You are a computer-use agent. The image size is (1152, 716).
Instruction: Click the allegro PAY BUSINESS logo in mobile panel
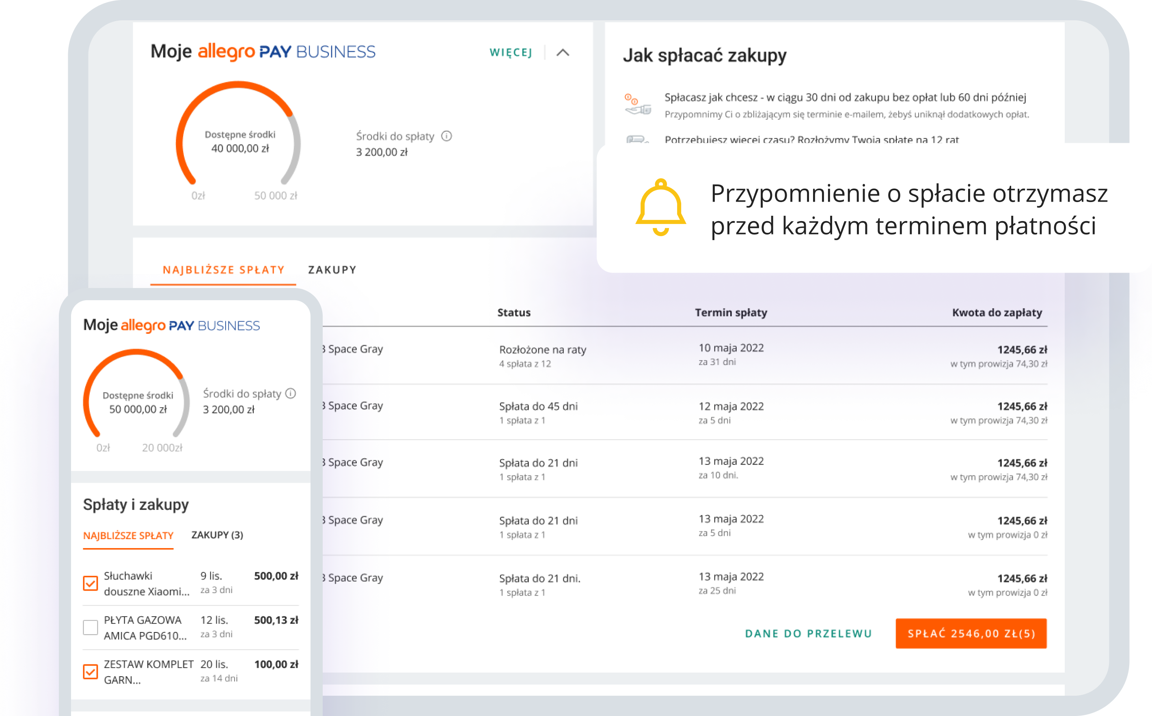[x=190, y=326]
